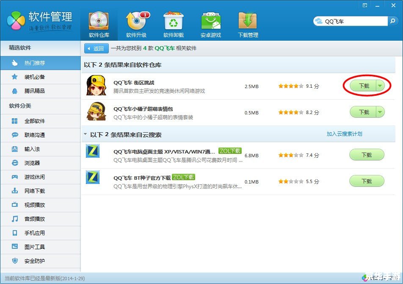Click the QQ飞车 search input field
Image resolution: width=403 pixels, height=284 pixels.
coord(353,21)
